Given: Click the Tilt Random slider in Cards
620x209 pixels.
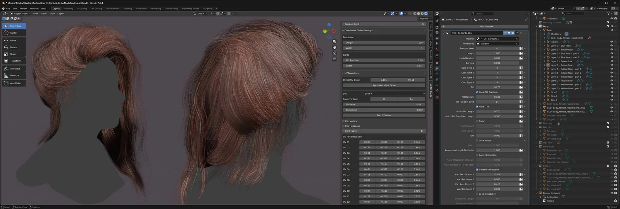Looking at the screenshot, I should [384, 60].
